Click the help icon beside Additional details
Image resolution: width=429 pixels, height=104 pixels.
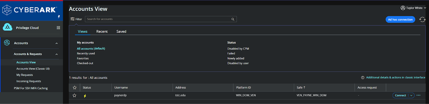coord(363,78)
